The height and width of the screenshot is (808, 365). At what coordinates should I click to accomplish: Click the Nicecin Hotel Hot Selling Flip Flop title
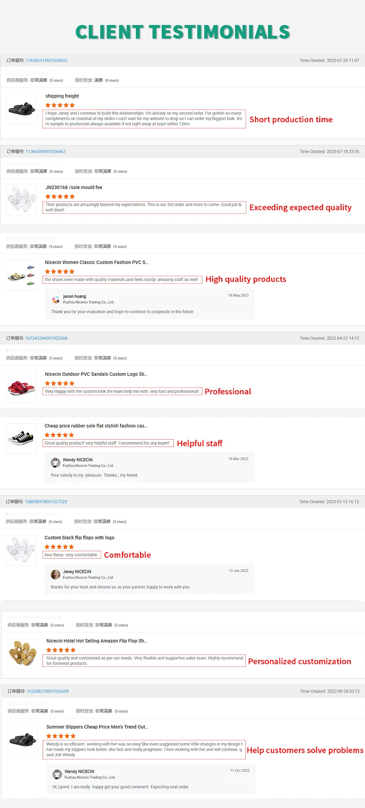point(97,641)
